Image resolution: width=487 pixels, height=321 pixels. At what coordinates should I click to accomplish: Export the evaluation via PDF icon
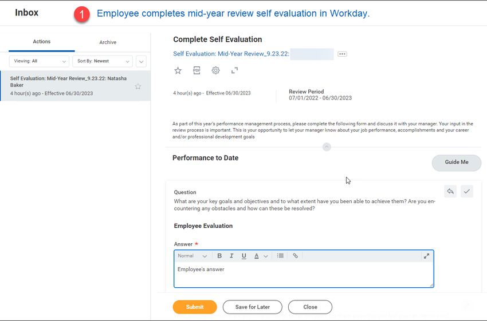(x=197, y=70)
